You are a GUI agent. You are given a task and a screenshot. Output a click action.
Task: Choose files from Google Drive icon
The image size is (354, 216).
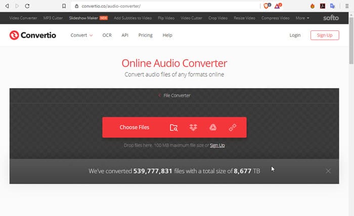[213, 127]
